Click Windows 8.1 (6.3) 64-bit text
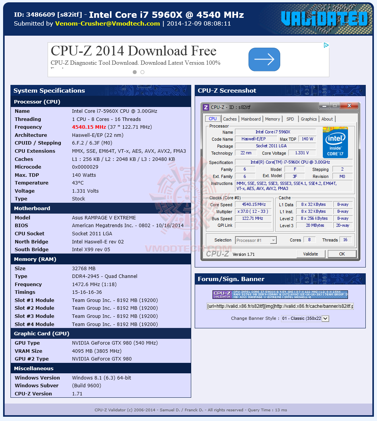377x421 pixels. (101, 378)
